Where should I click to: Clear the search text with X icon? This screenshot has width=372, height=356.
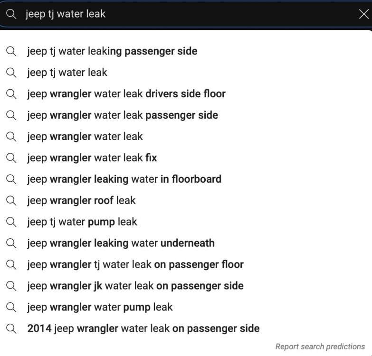click(x=363, y=14)
